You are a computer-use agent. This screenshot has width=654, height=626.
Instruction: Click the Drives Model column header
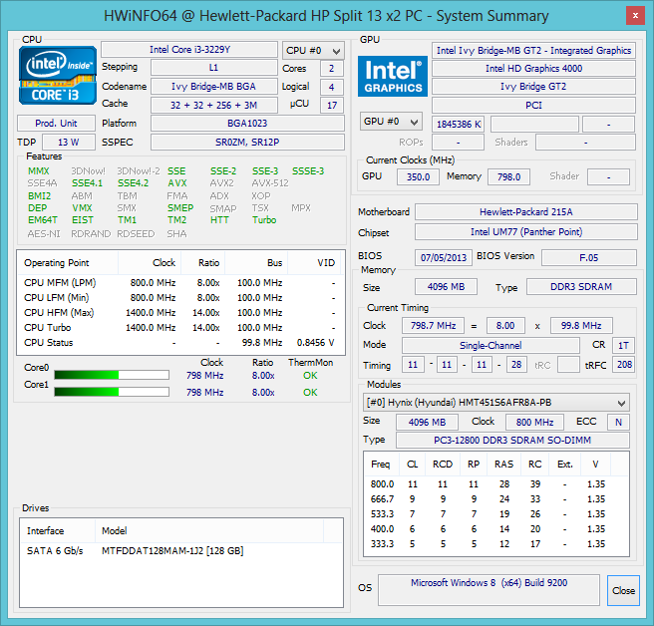click(x=209, y=530)
